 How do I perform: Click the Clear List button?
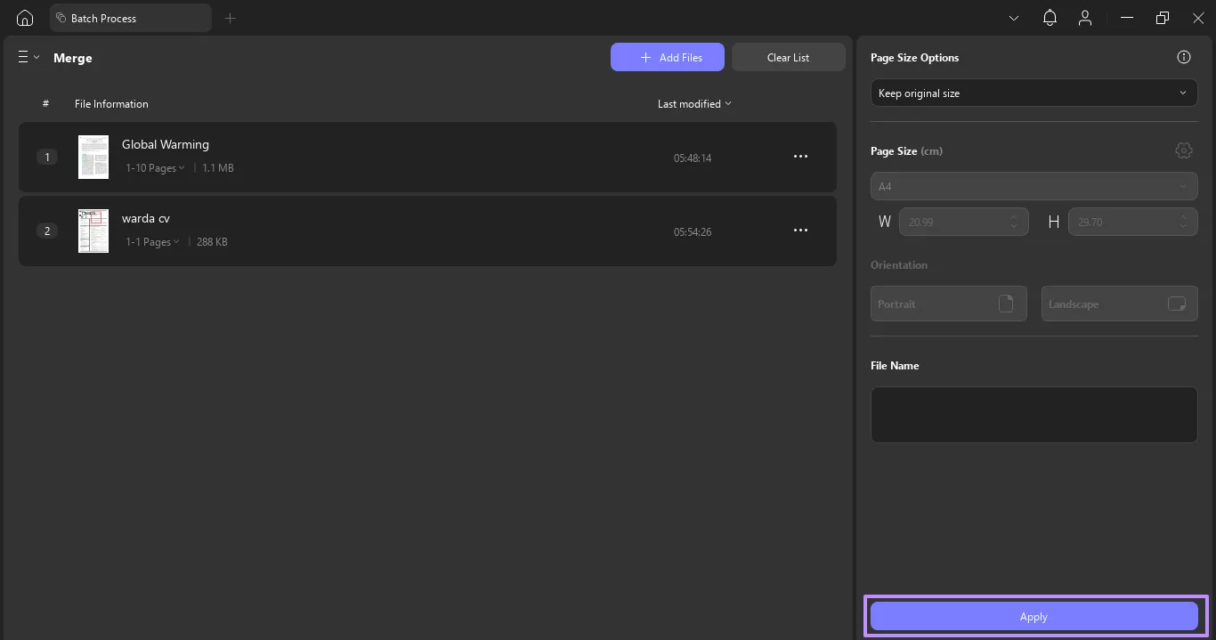(789, 57)
